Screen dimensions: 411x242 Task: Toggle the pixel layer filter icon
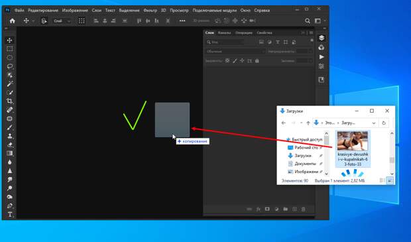coord(261,42)
